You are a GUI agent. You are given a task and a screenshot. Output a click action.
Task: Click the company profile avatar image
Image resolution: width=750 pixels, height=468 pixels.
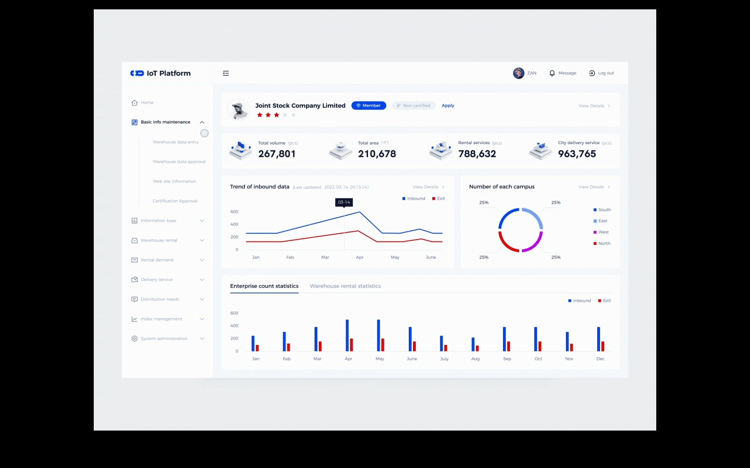tap(239, 110)
